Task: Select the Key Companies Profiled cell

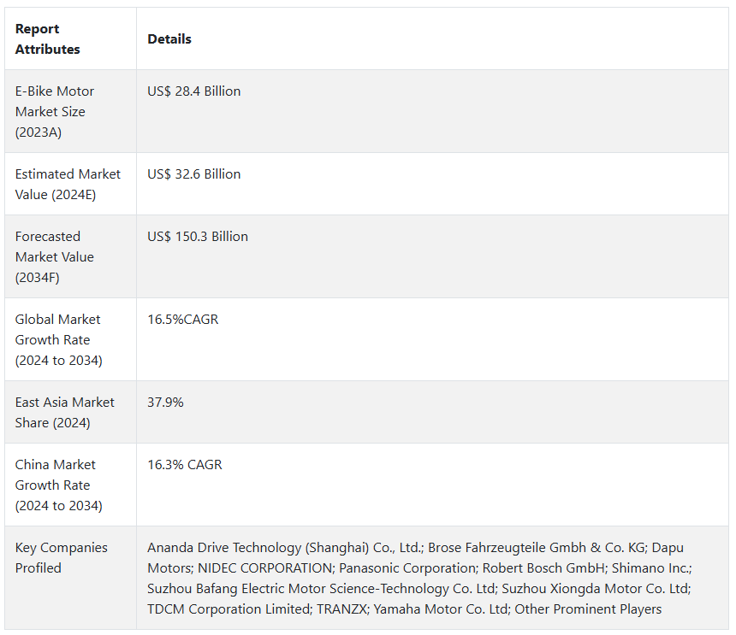Action: [x=62, y=558]
